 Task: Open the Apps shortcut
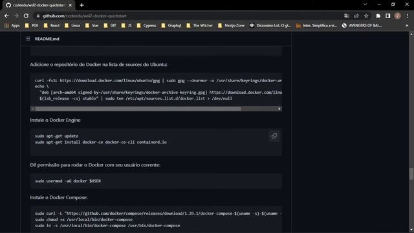click(x=12, y=25)
